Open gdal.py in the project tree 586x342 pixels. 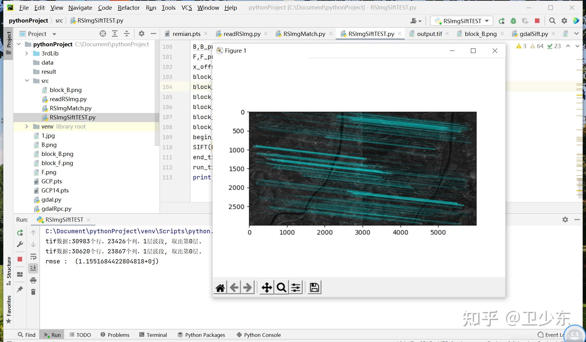[x=51, y=199]
